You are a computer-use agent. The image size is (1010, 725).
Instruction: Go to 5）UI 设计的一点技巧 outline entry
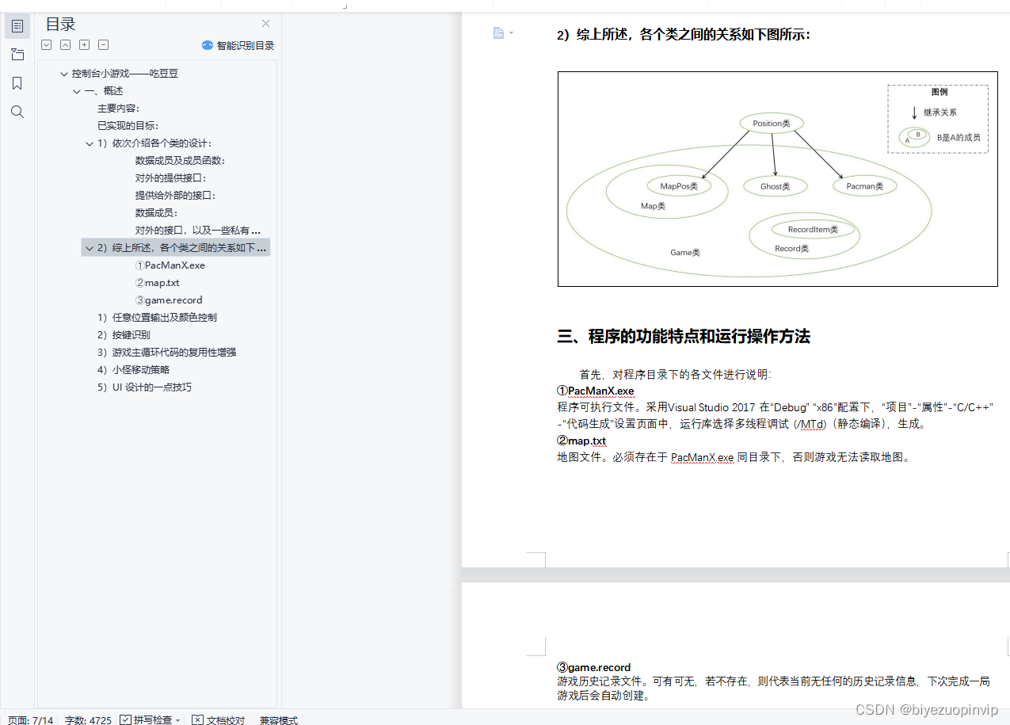coord(144,387)
